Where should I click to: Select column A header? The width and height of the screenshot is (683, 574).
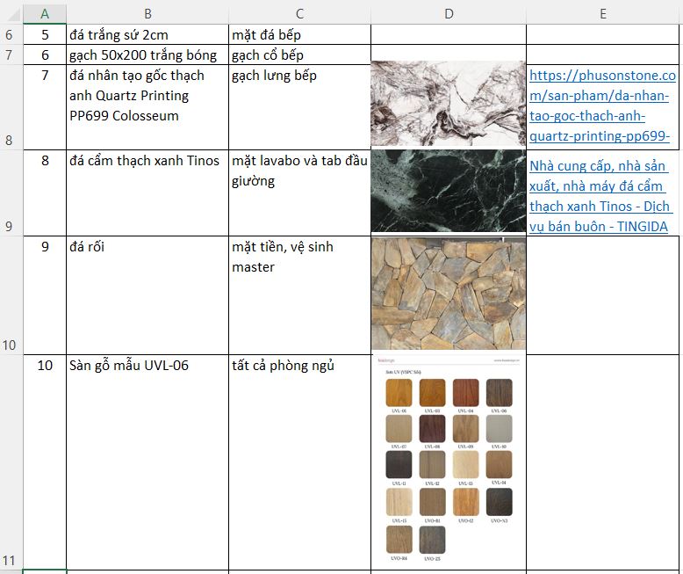coord(45,12)
